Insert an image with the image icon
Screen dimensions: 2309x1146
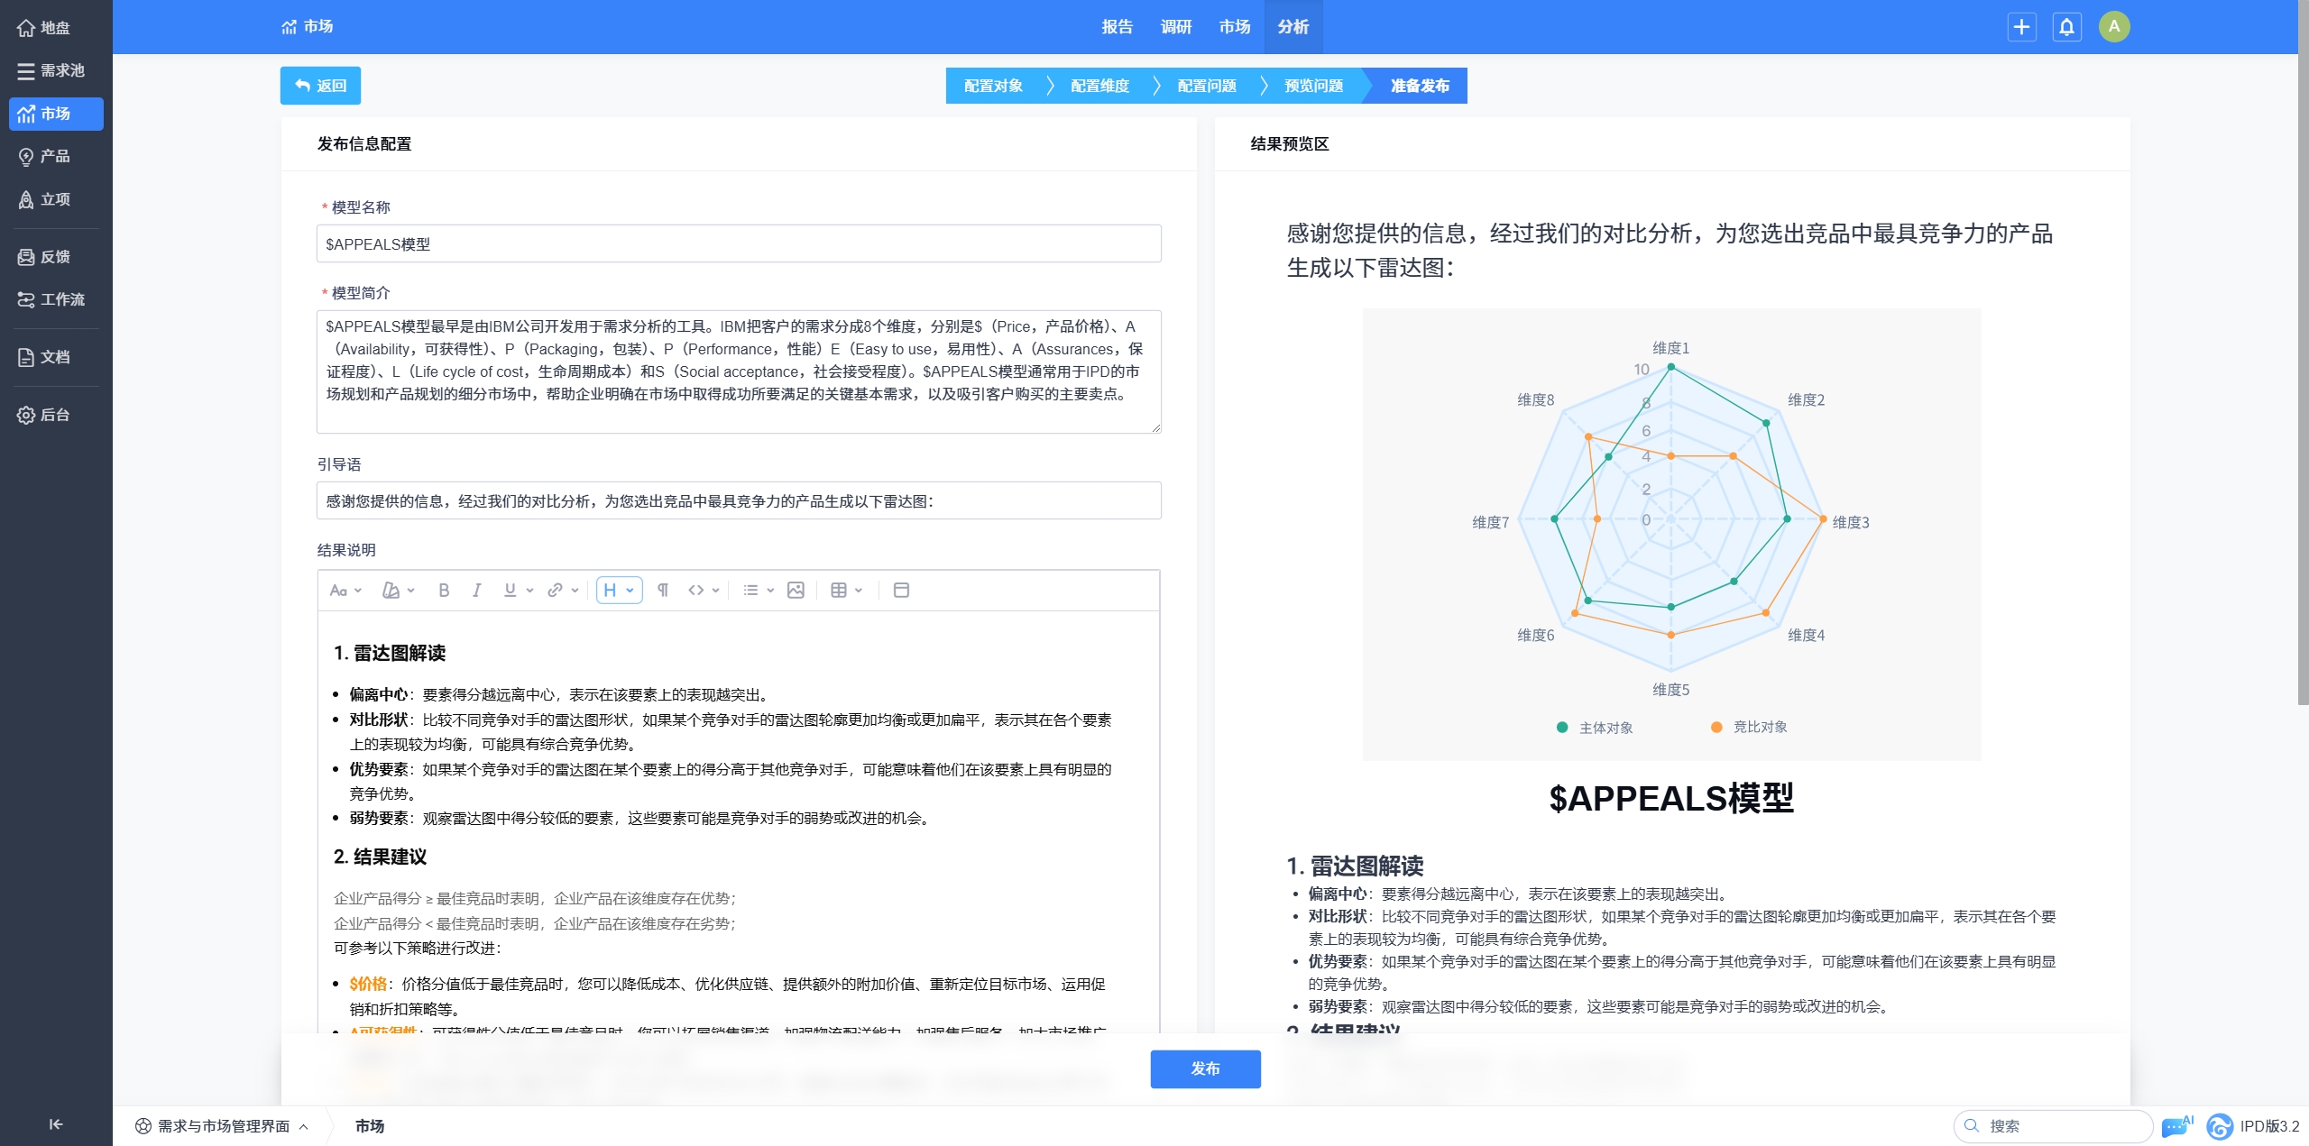coord(796,590)
